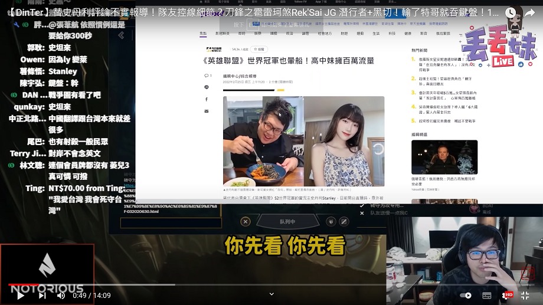Open the 科技 news tab
The image size is (543, 305).
(392, 34)
